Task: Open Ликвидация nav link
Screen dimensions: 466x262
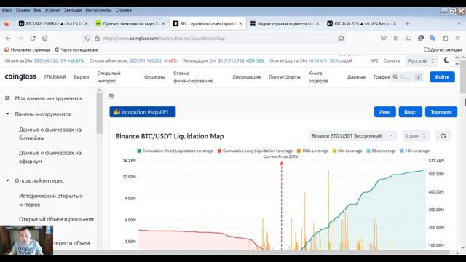Action: (x=246, y=77)
